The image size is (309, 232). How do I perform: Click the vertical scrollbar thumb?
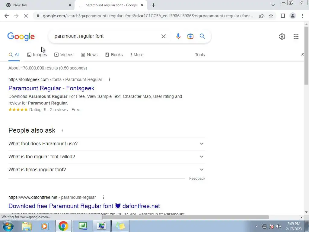pos(306,55)
